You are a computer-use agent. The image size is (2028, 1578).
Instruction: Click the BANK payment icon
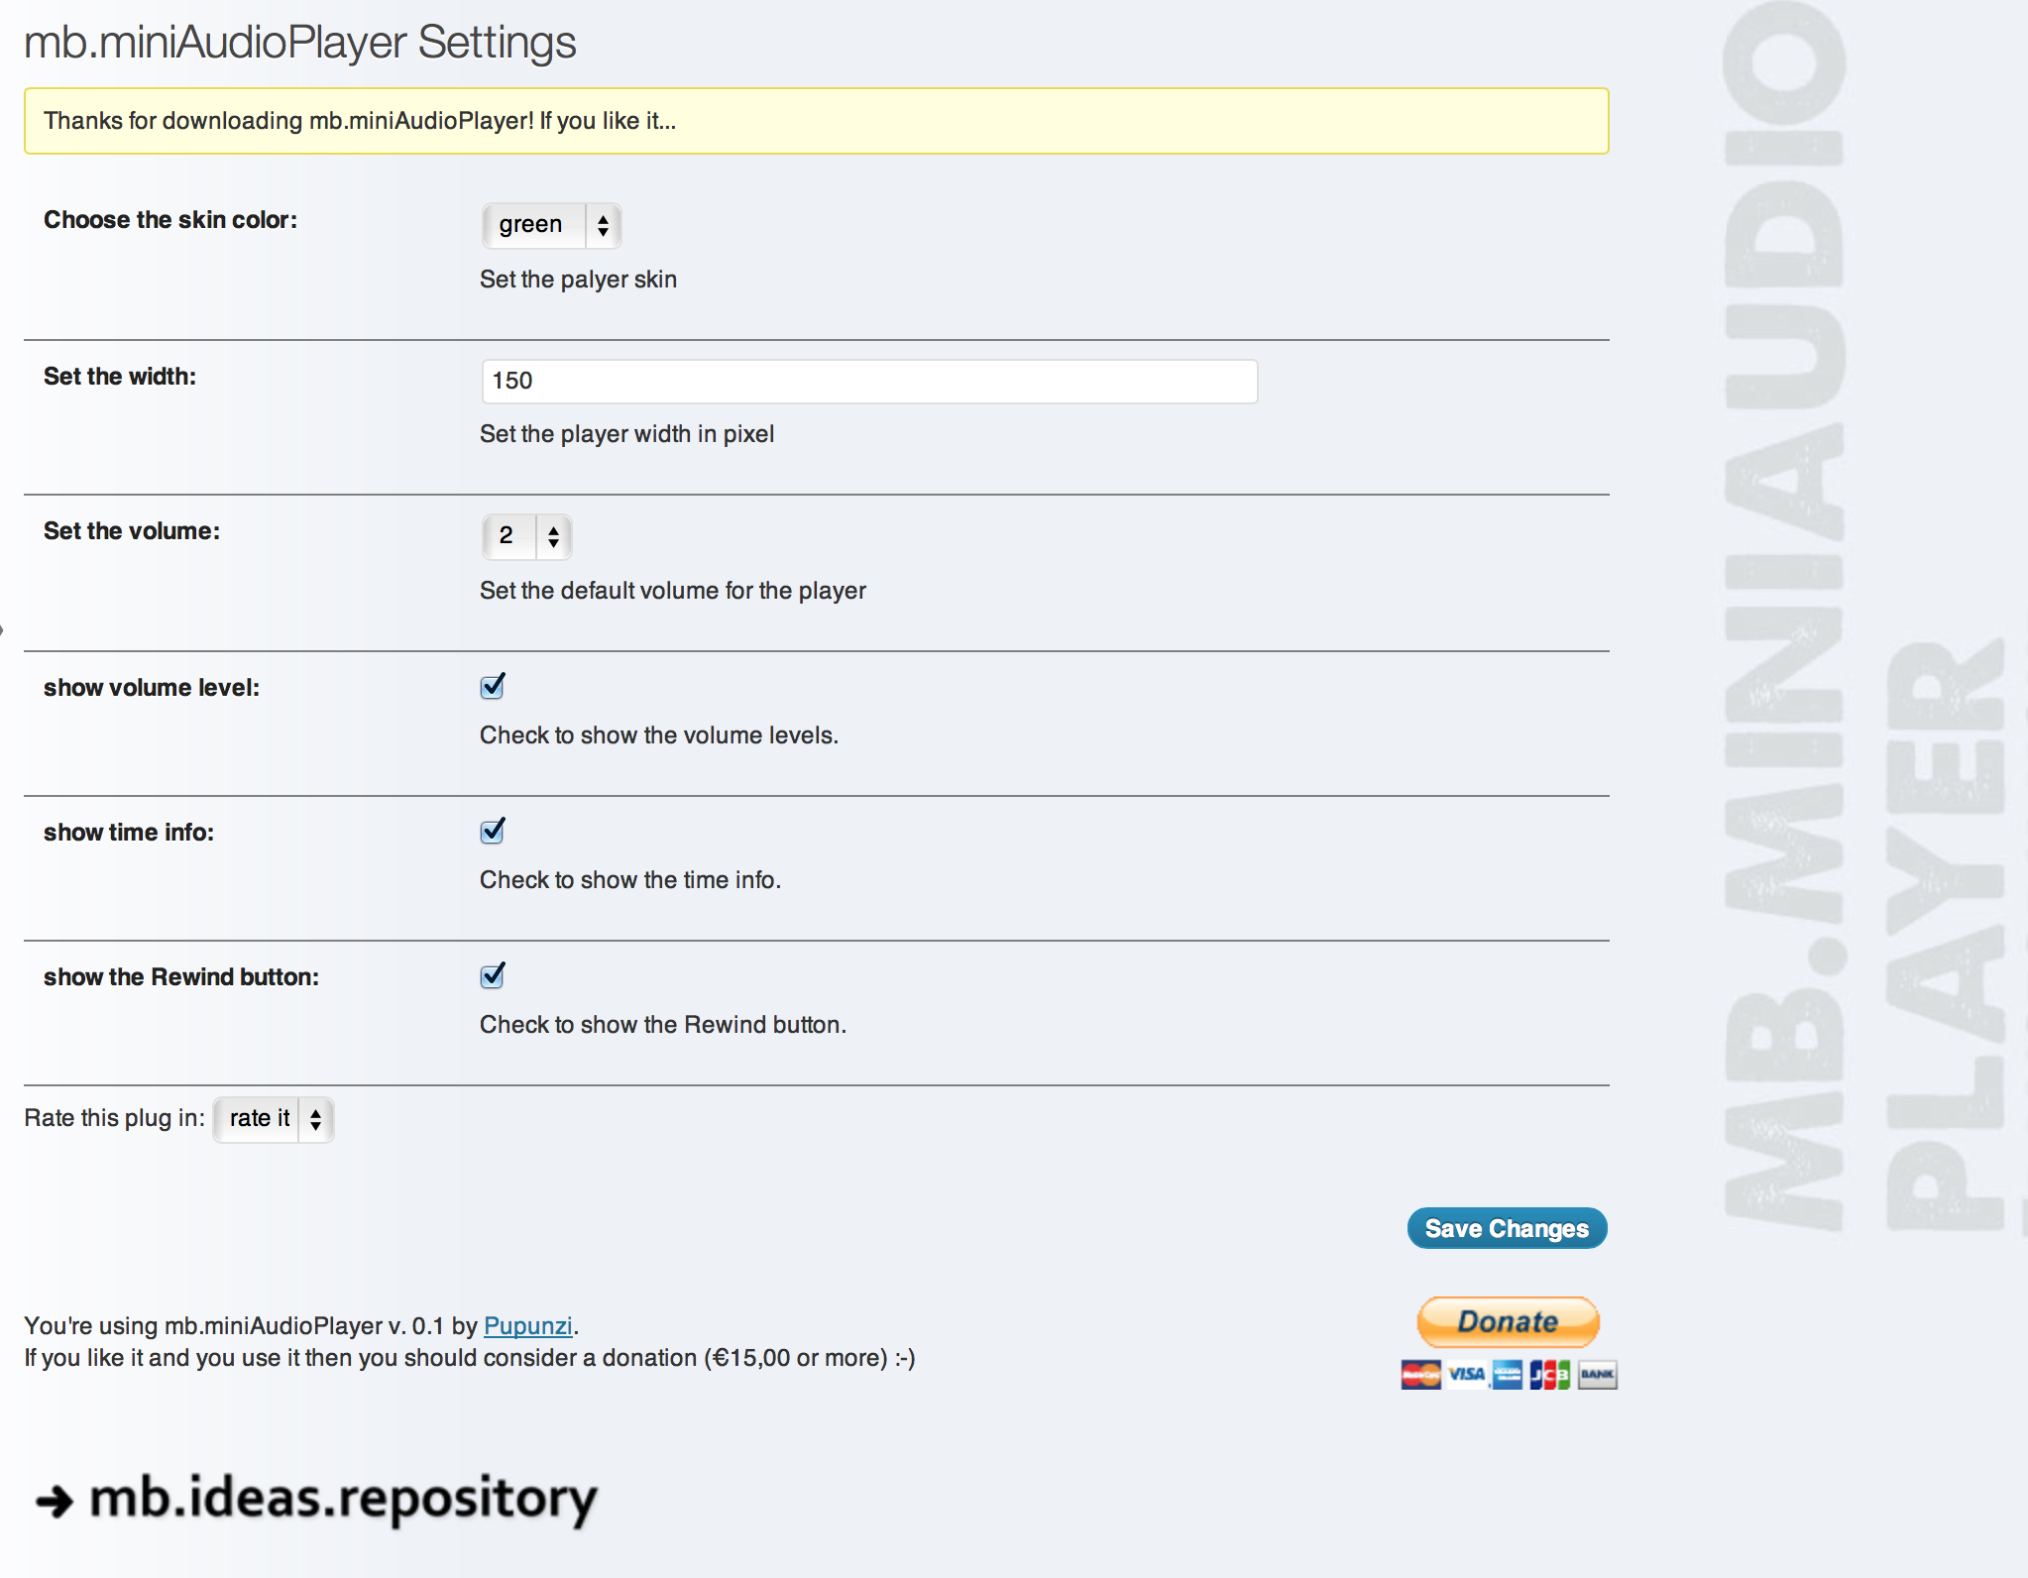pyautogui.click(x=1597, y=1375)
